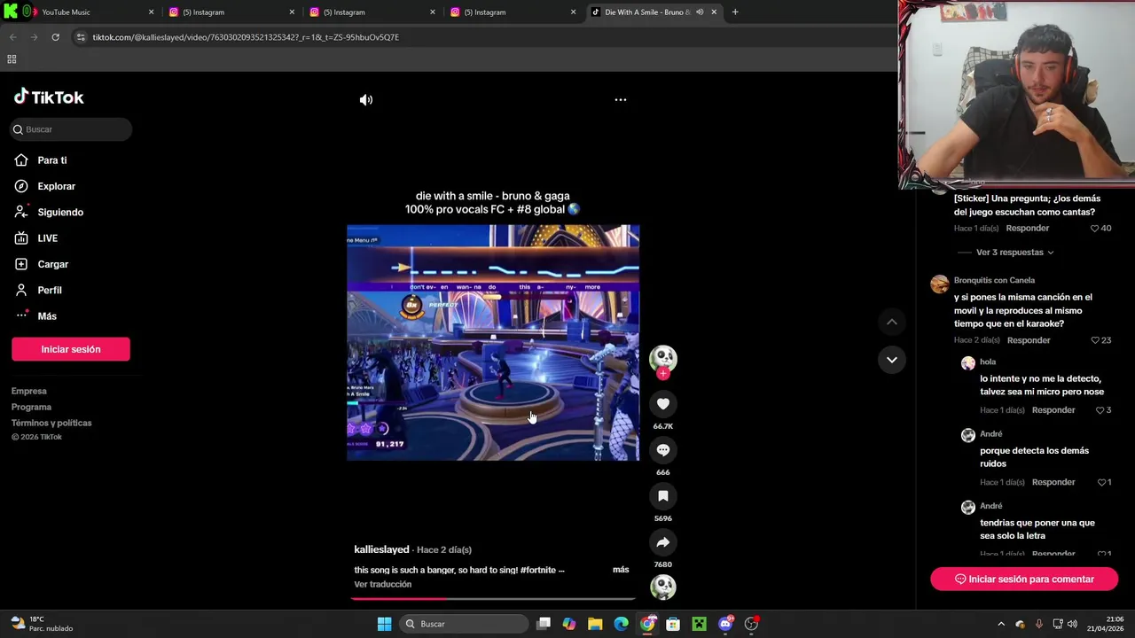Open kallieslayed's profile name link
1135x638 pixels.
(x=381, y=549)
